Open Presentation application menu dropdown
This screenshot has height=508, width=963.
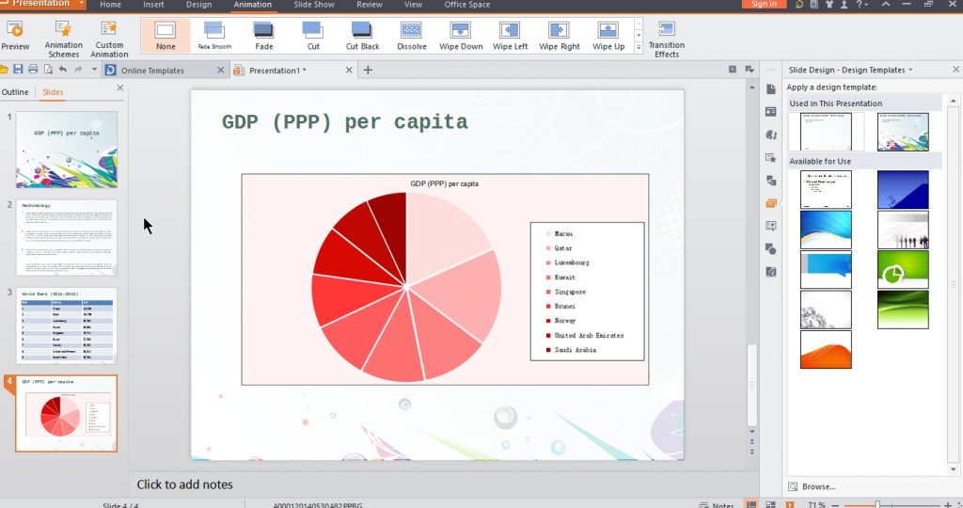tap(82, 4)
